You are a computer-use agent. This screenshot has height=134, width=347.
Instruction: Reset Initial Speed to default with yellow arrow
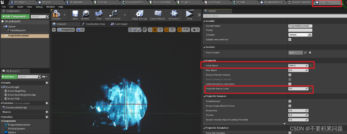coord(311,65)
